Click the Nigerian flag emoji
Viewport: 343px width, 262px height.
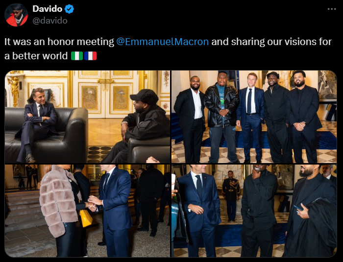click(x=77, y=56)
